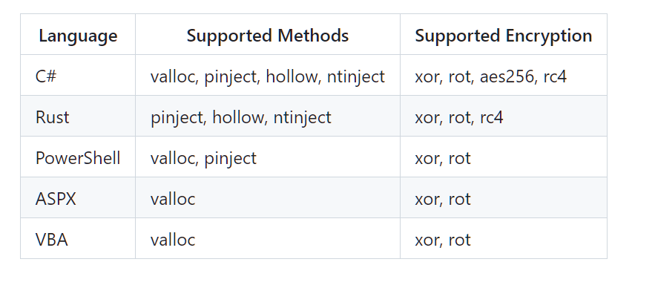Click the xor, rot cell in VBA row
Screen dimensions: 655x285
[x=504, y=238]
